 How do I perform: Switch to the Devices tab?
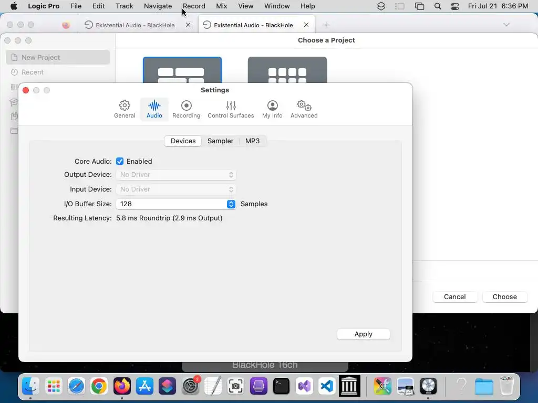coord(183,141)
